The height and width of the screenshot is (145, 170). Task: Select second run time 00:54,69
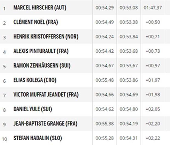click(129, 95)
